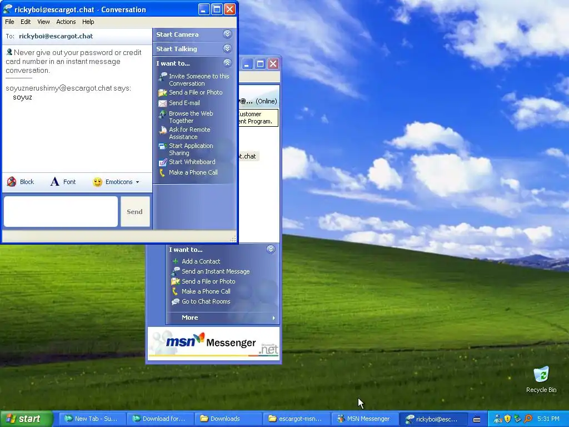Screen dimensions: 569x427
Task: Open the Edit menu
Action: 26,22
